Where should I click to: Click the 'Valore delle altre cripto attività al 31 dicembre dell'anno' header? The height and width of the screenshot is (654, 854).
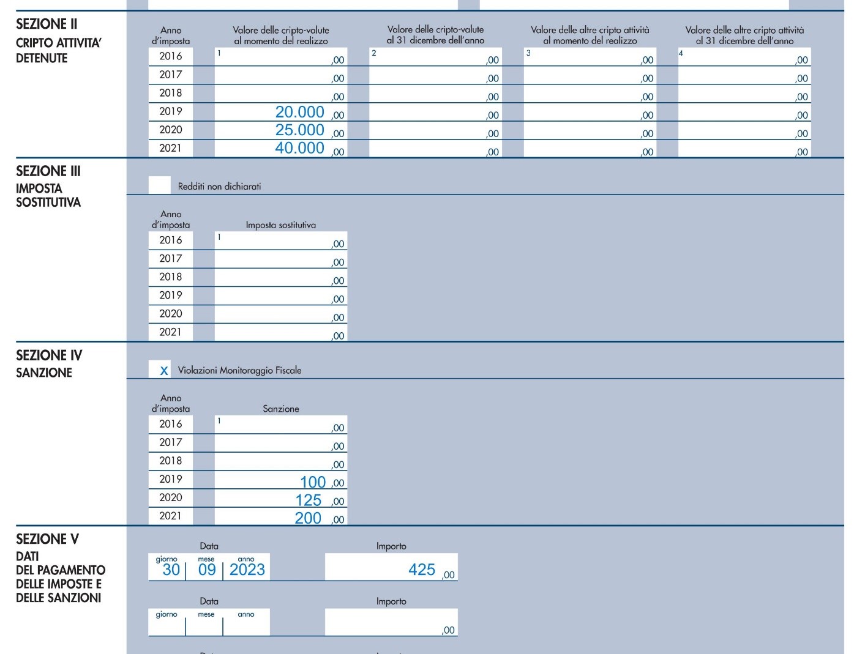point(744,35)
